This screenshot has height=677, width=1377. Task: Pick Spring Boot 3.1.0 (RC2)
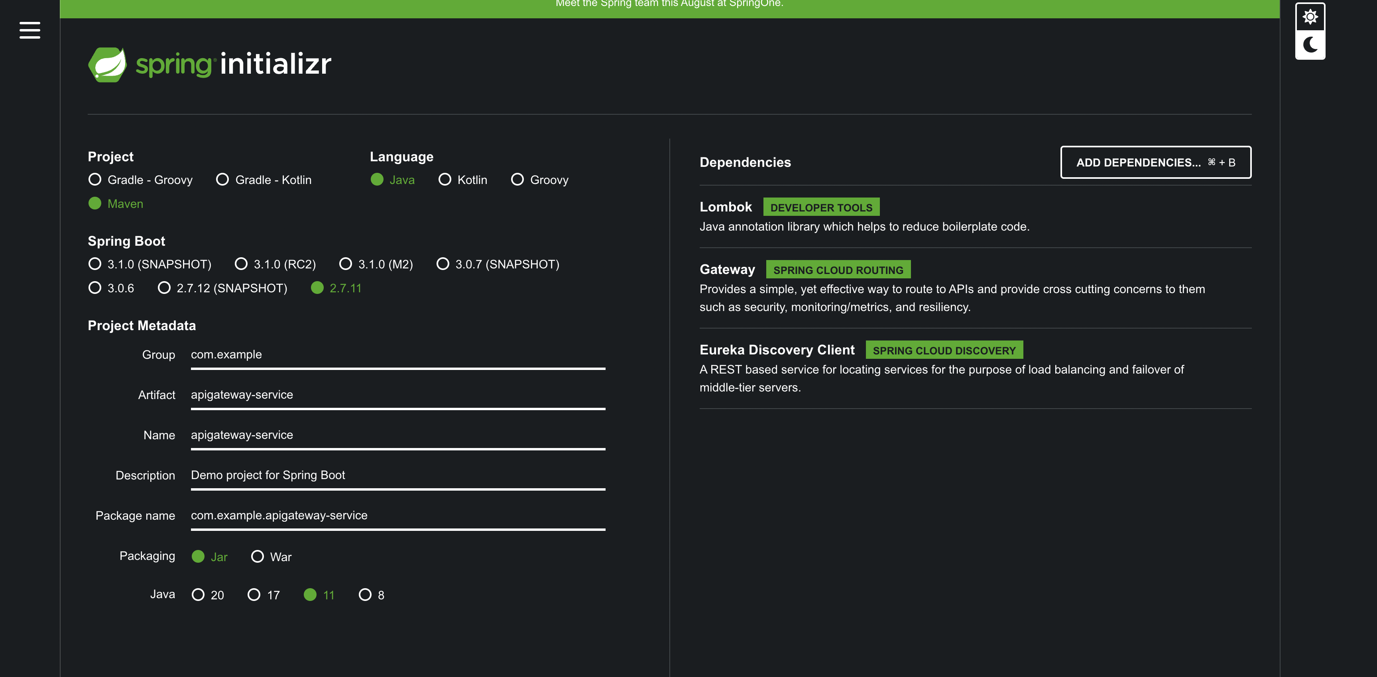[x=275, y=264]
